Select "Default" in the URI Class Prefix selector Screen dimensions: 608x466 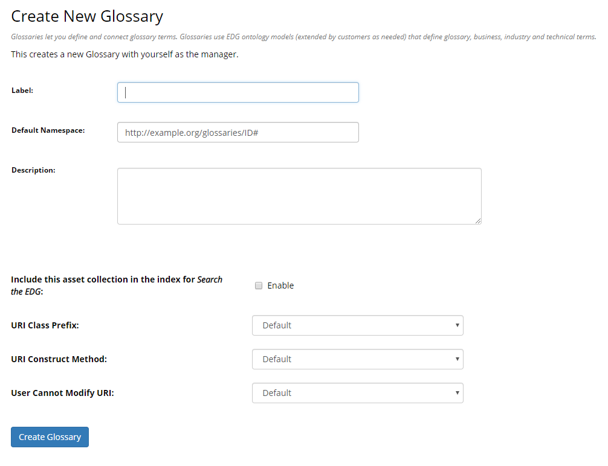357,325
